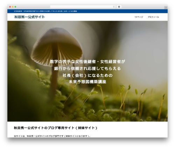175x148 pixels.
Task: Maximize the window with the green button
Action: click(15, 7)
